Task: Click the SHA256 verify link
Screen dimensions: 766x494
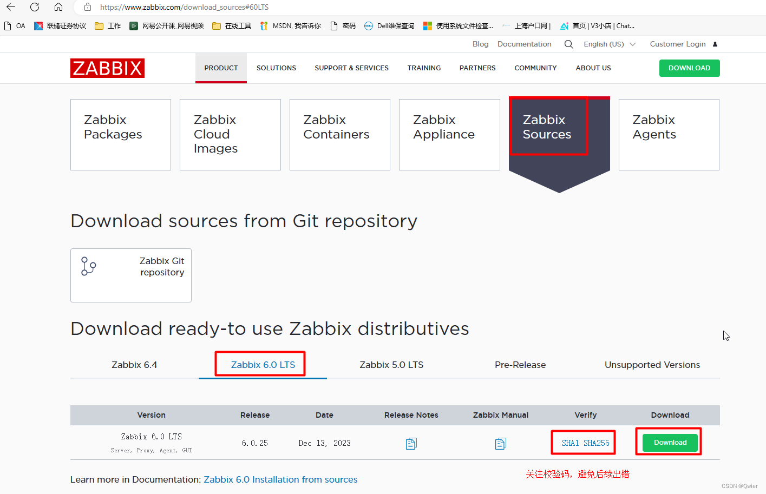Action: click(597, 443)
